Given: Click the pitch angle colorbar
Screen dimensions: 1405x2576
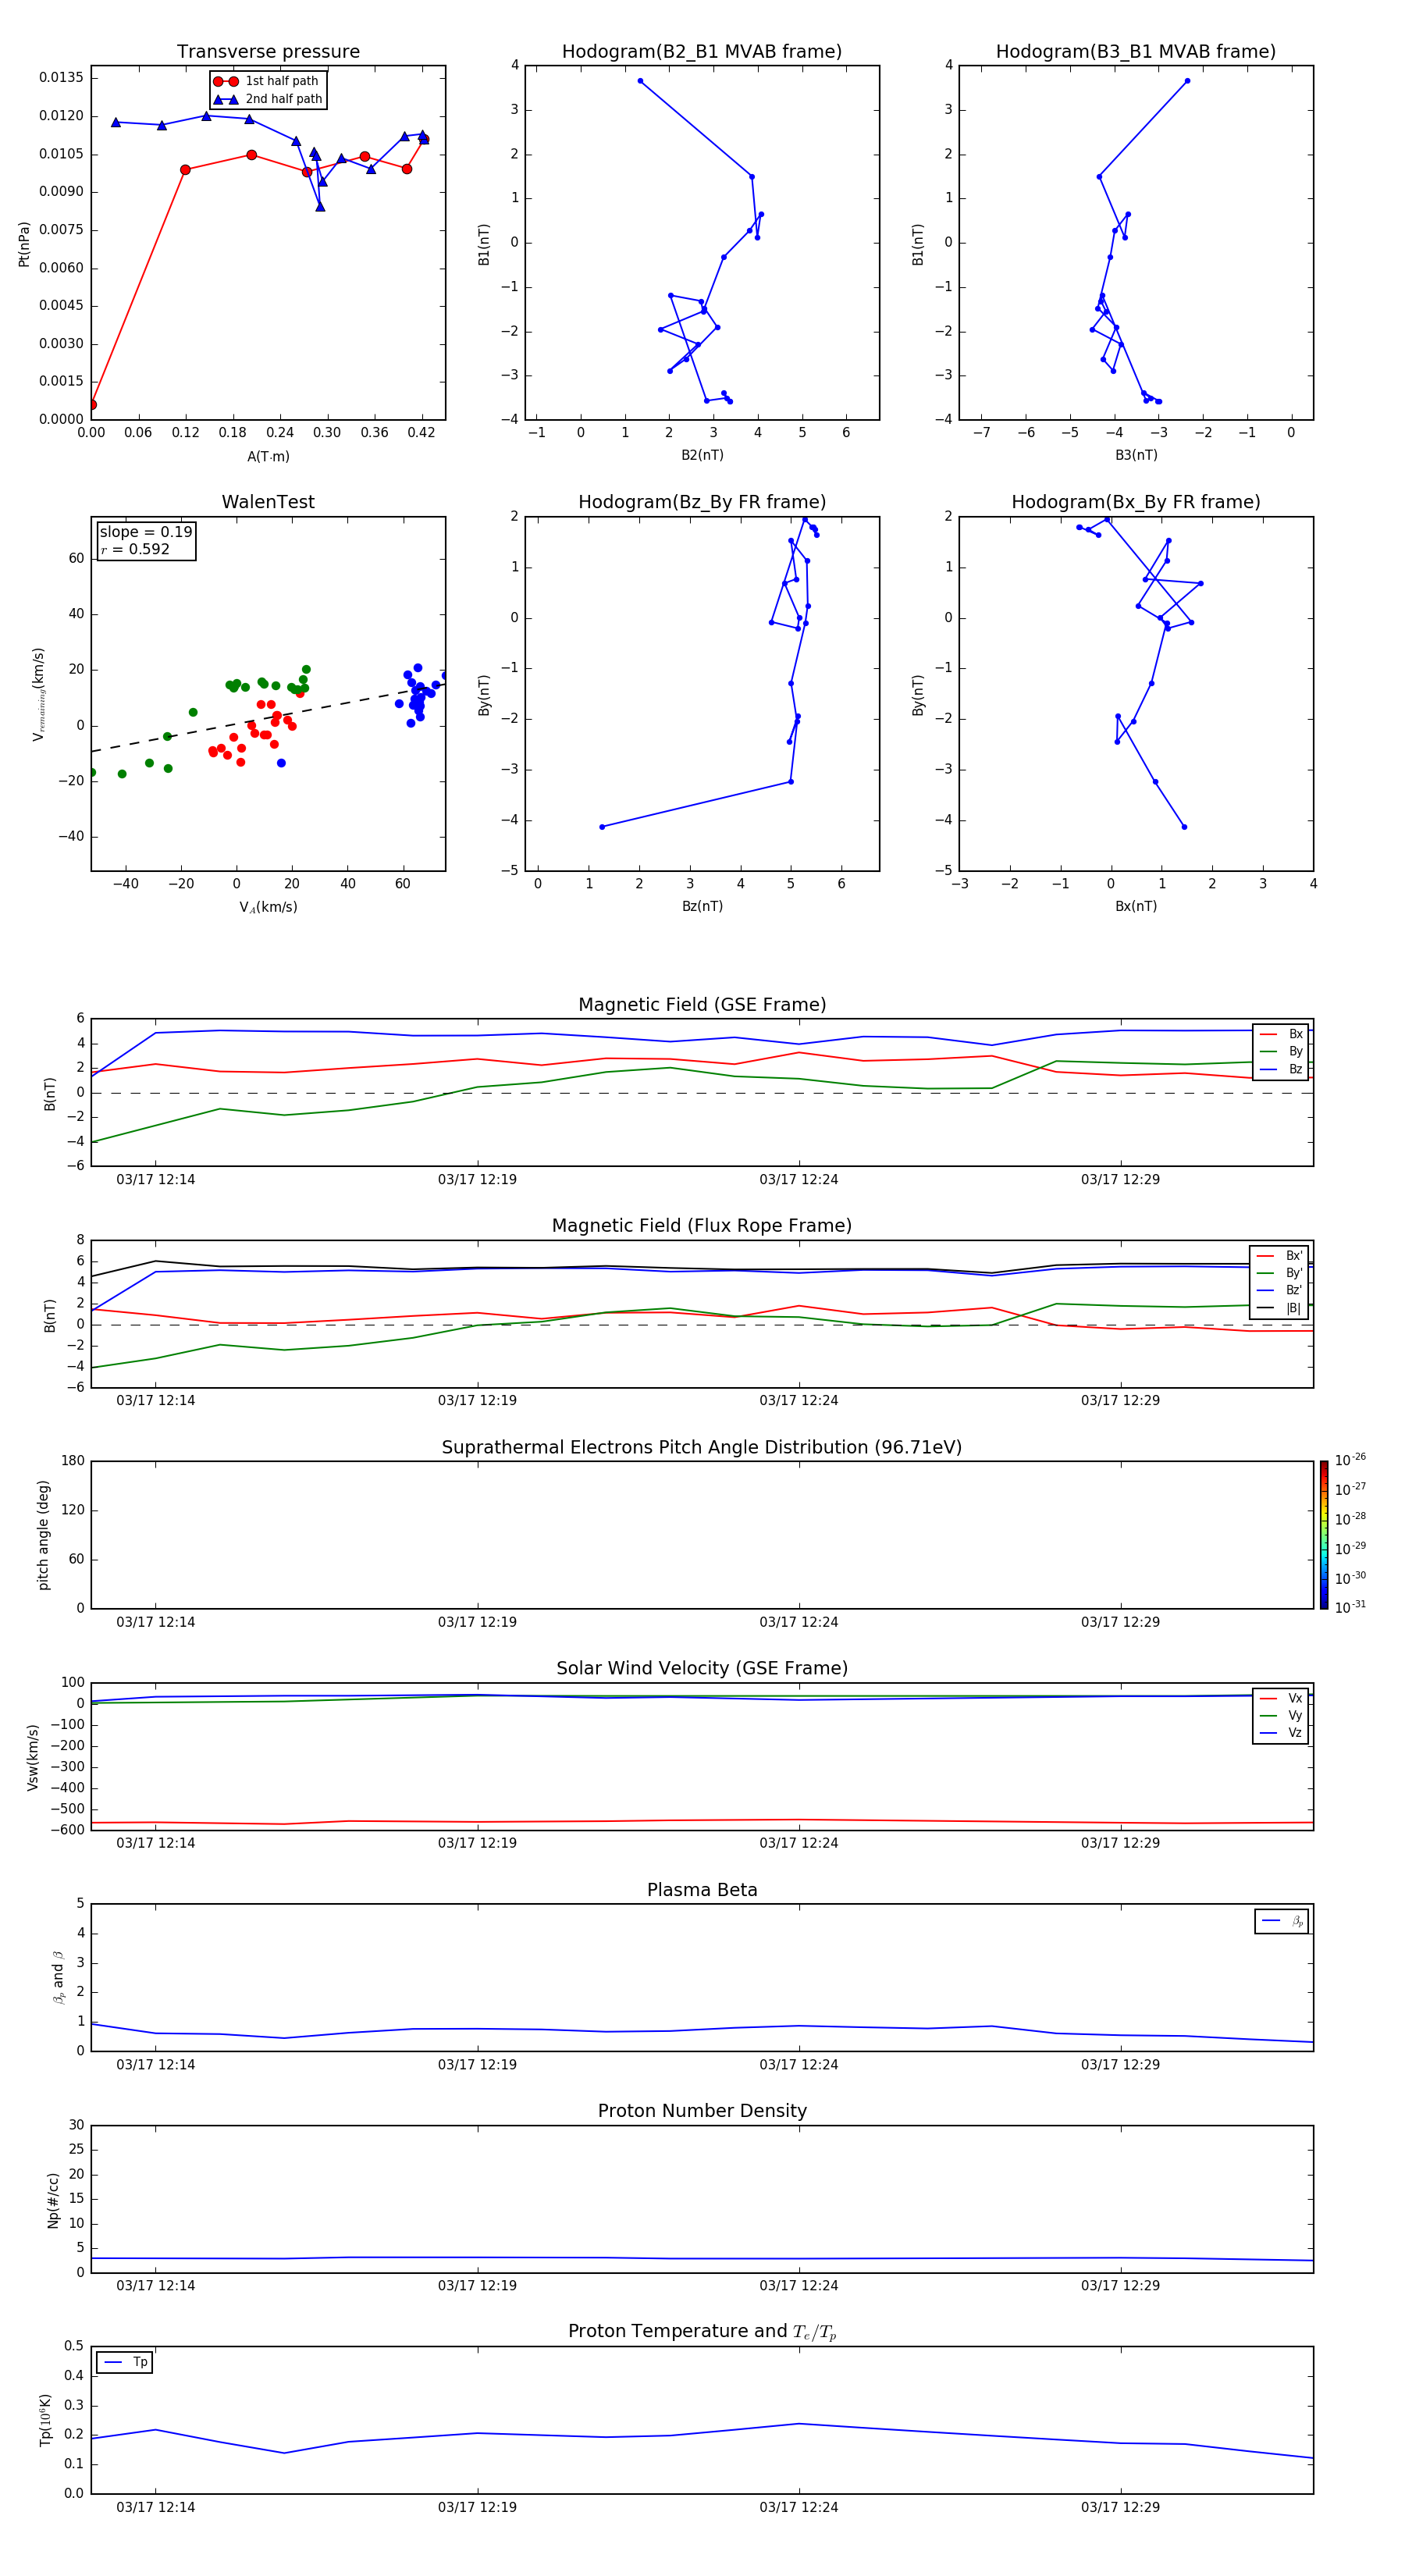Looking at the screenshot, I should point(1324,1535).
